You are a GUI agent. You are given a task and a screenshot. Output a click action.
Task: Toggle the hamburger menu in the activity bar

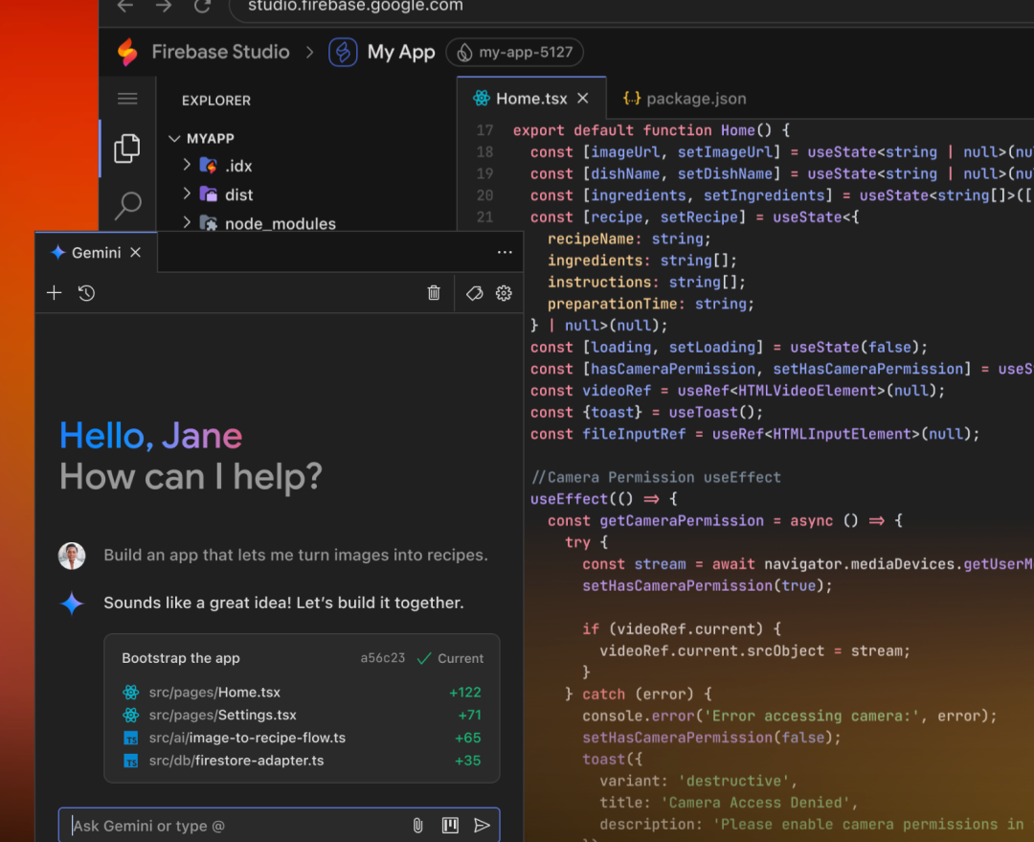point(126,98)
